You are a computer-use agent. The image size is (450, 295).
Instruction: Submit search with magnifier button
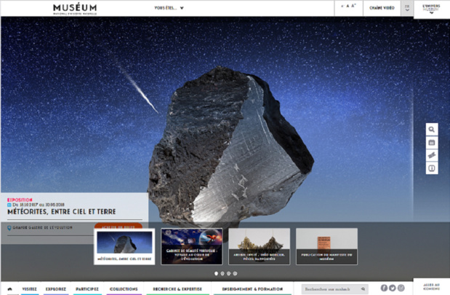(x=363, y=289)
